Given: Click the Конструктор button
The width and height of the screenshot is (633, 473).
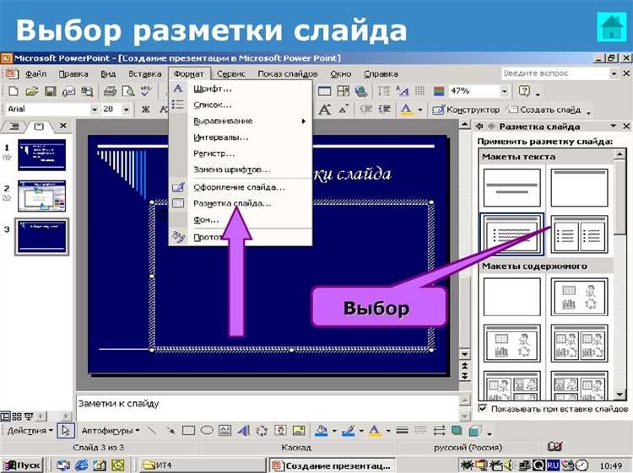Looking at the screenshot, I should click(466, 110).
